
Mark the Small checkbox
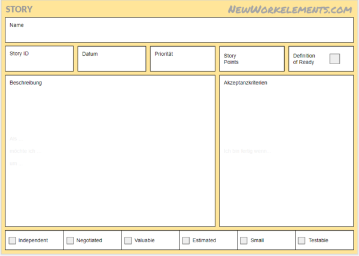(x=244, y=240)
